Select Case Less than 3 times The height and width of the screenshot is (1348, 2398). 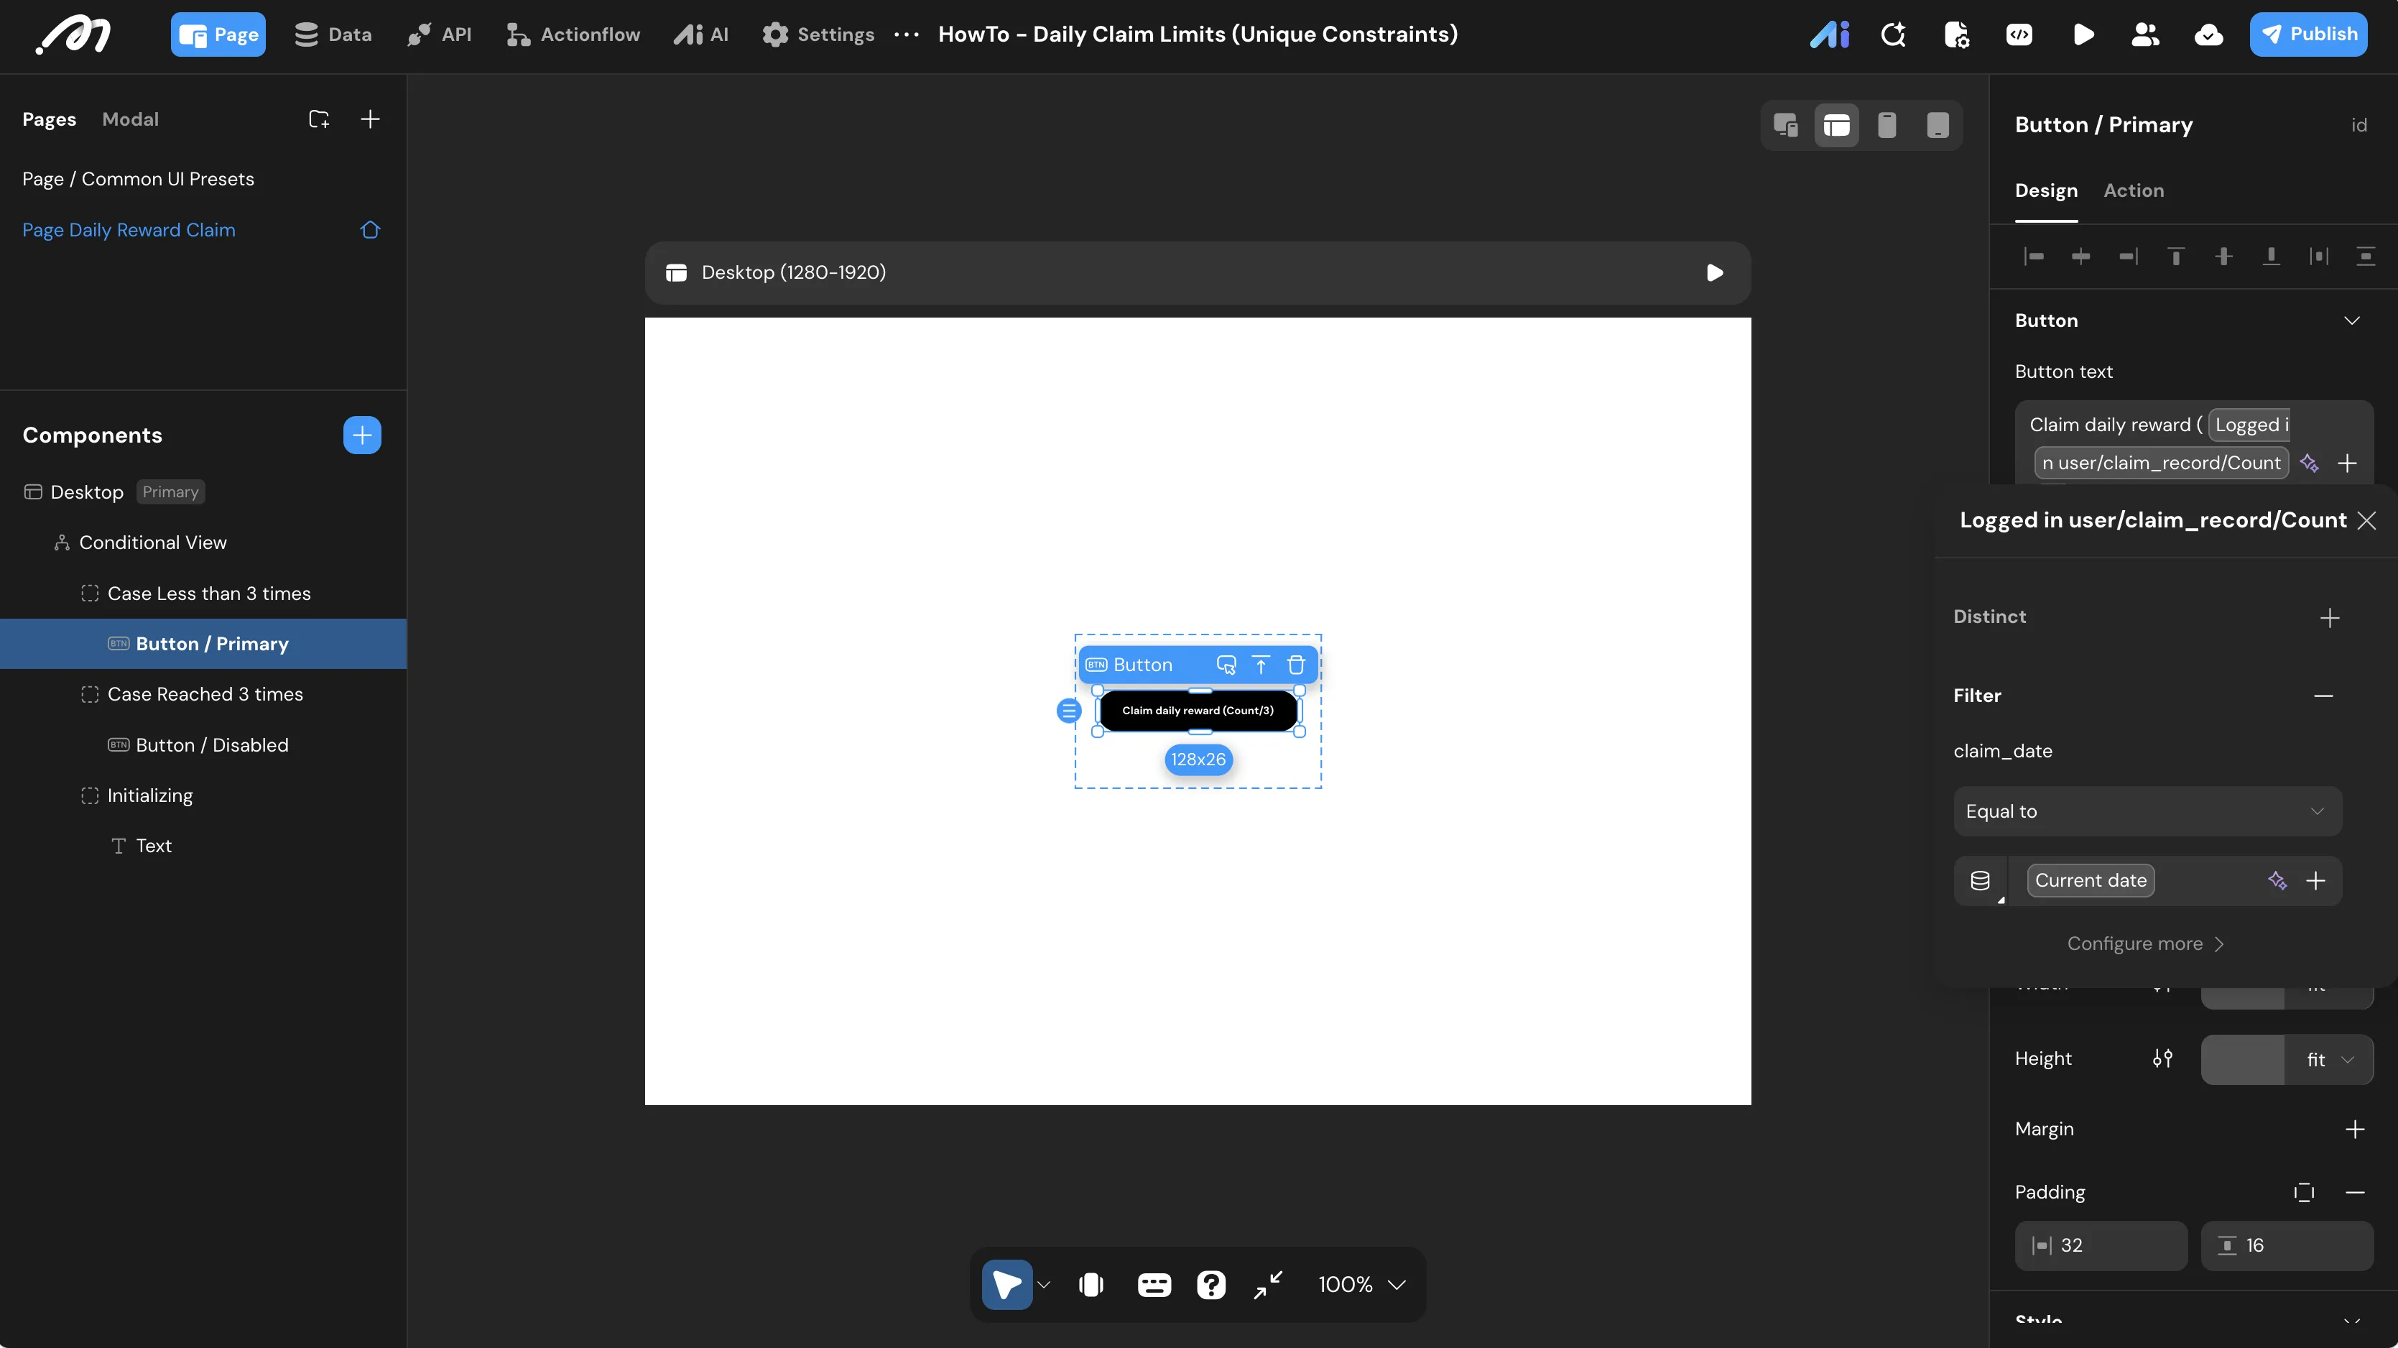(203, 593)
